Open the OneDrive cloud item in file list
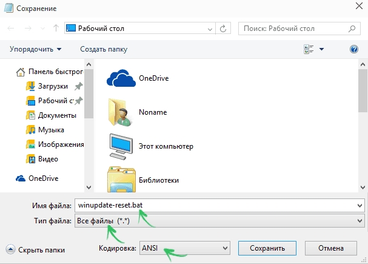Image resolution: width=368 pixels, height=264 pixels. (x=119, y=78)
